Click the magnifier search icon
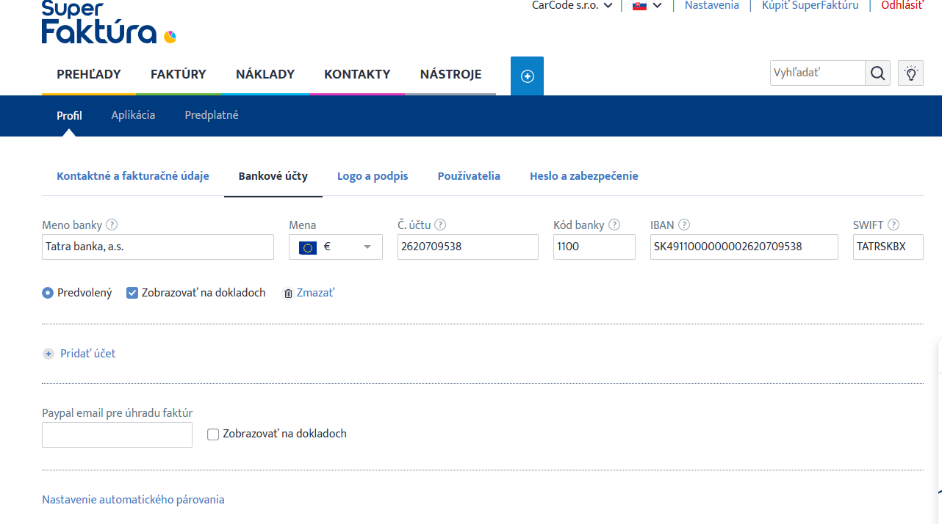942x524 pixels. 877,73
